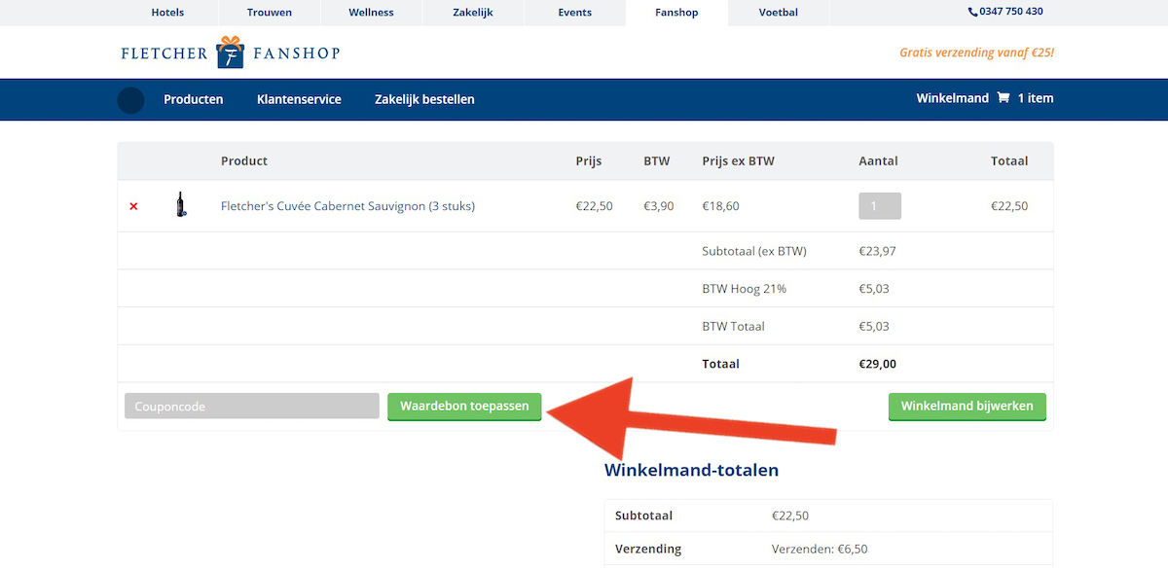The image size is (1168, 568).
Task: Open the Events tab
Action: coord(575,13)
